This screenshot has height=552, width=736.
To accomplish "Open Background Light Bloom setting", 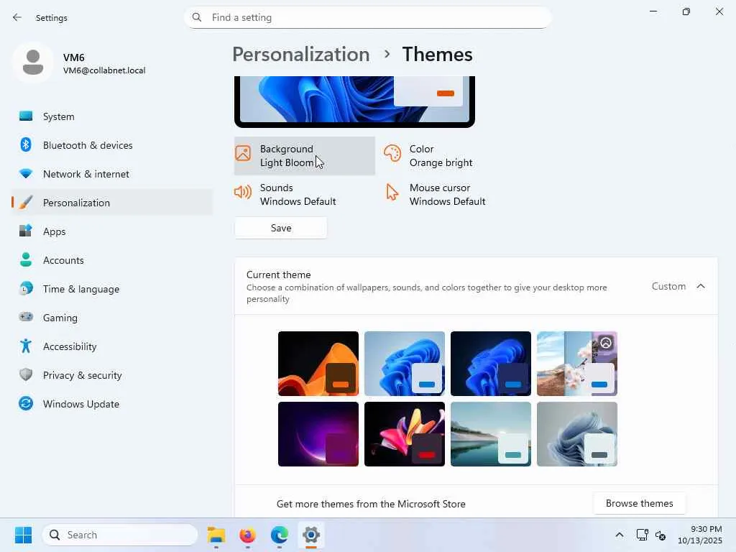I will tap(305, 156).
